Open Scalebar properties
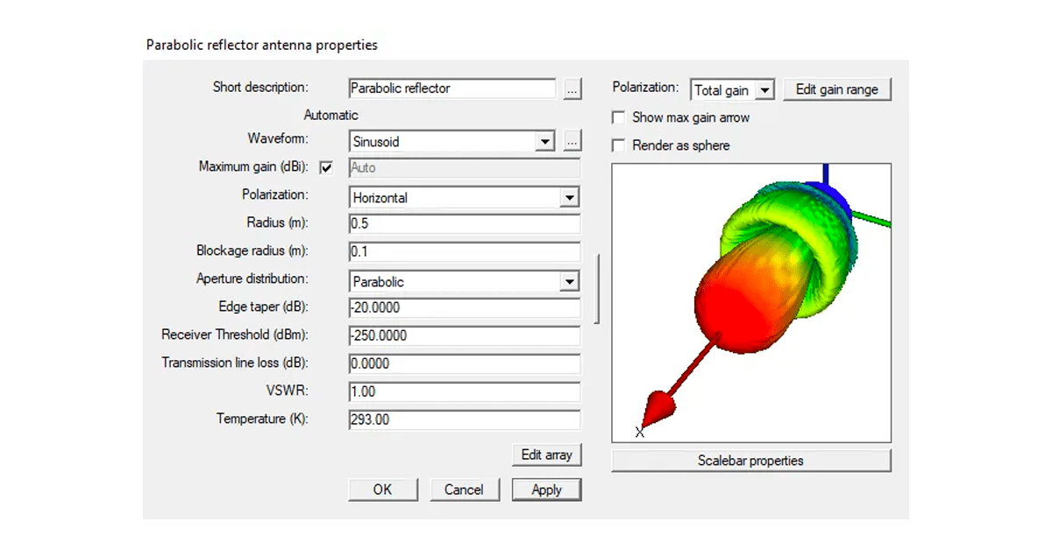The height and width of the screenshot is (550, 1052). click(x=750, y=460)
